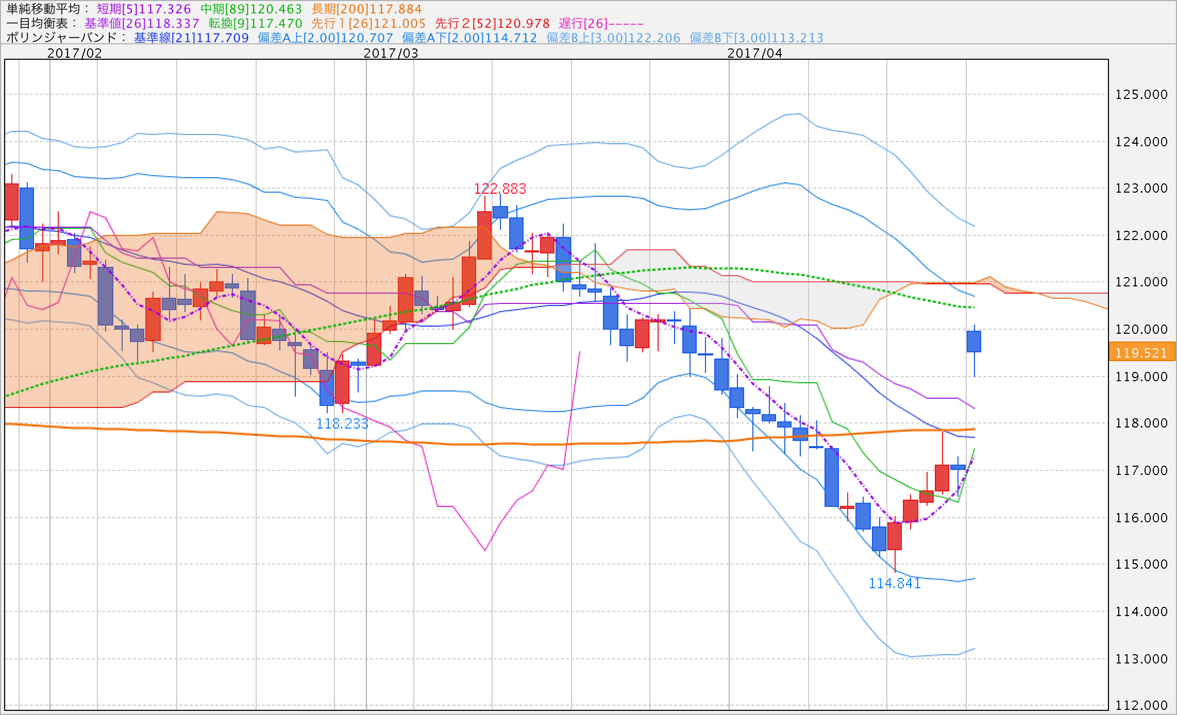Click the 114.841 low price annotation
1177x715 pixels.
point(895,583)
